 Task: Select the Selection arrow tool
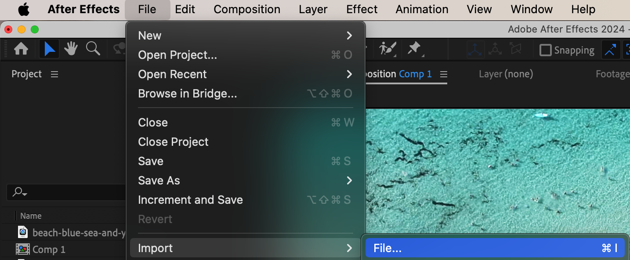tap(50, 49)
